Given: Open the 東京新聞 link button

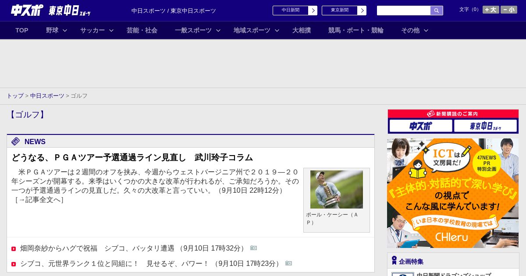Looking at the screenshot, I should pyautogui.click(x=344, y=11).
